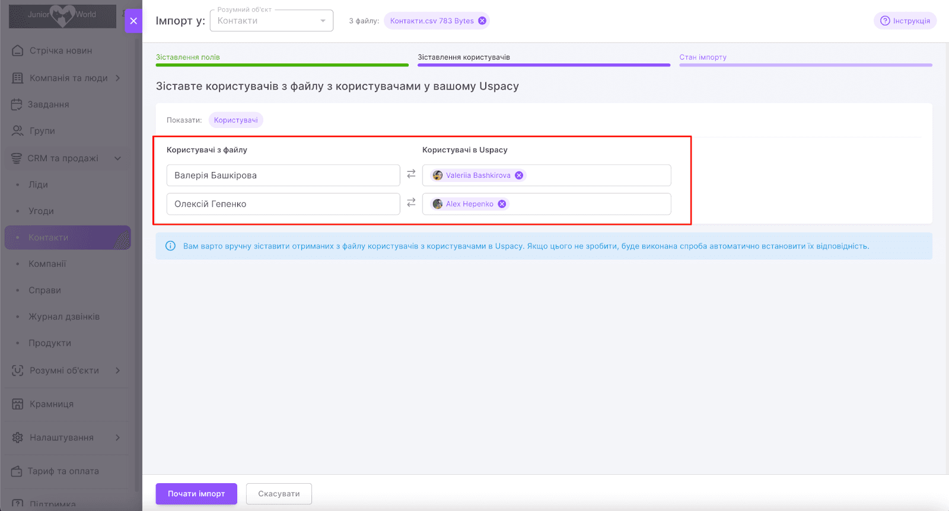Expand the Компанія та люди section
Screen dimensions: 949x511
(117, 78)
